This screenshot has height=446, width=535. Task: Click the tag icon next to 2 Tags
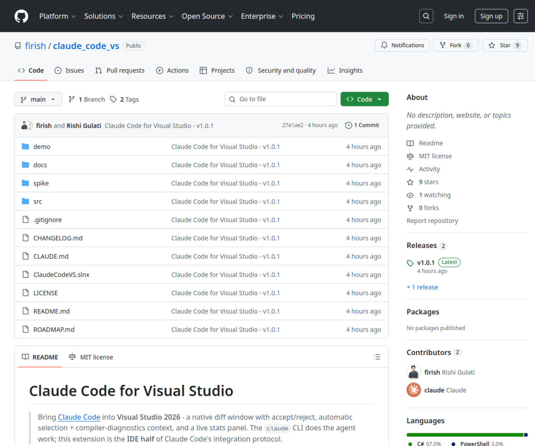coord(113,99)
